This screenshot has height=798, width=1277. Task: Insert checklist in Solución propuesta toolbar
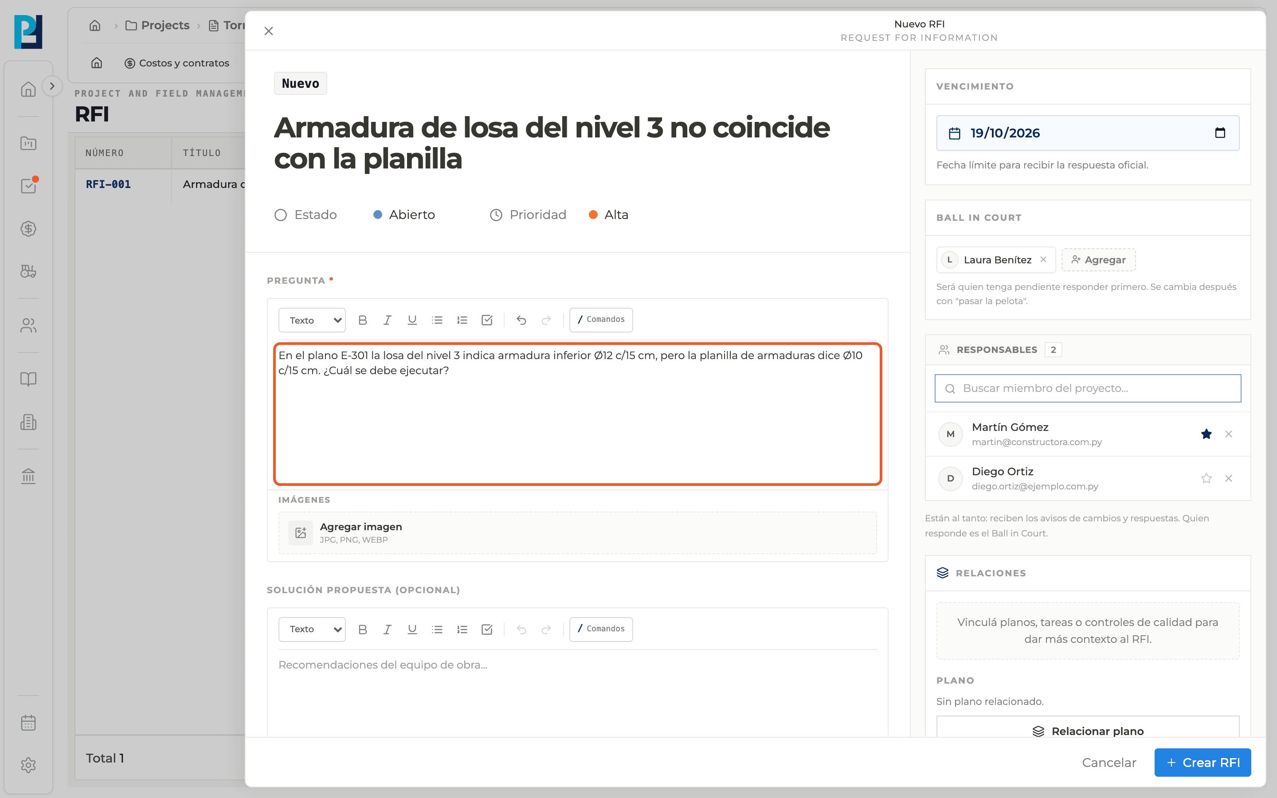(487, 629)
